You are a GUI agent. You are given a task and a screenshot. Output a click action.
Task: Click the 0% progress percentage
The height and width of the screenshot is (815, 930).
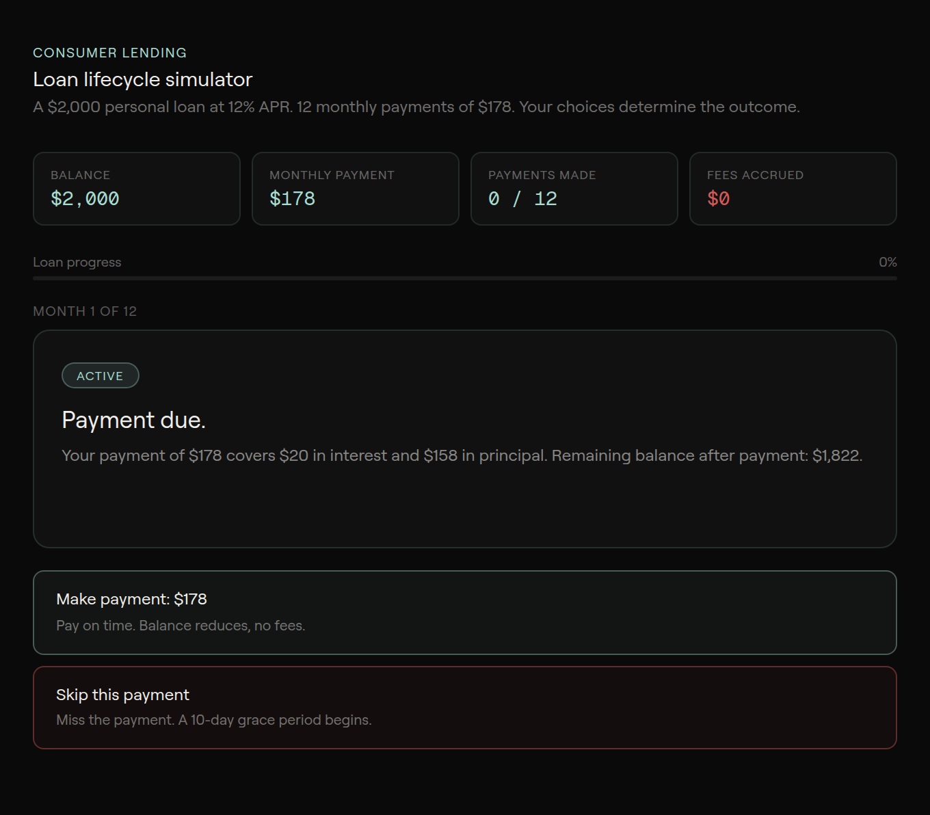tap(887, 262)
